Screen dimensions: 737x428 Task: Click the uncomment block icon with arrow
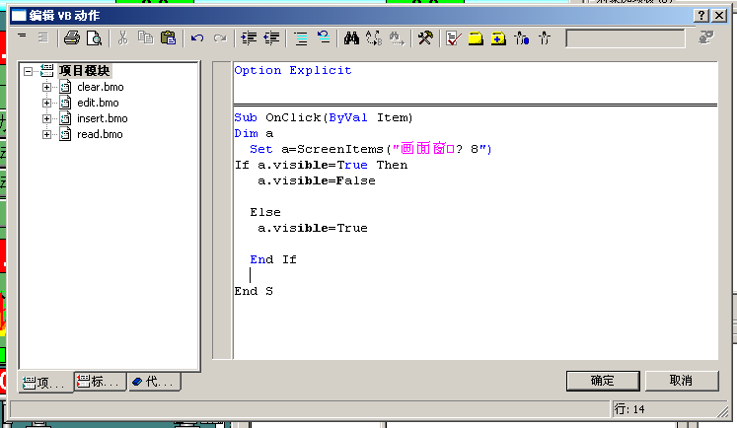pos(324,37)
